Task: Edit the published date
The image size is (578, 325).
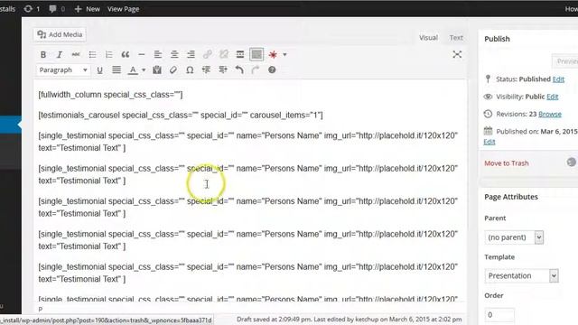Action: pos(489,143)
